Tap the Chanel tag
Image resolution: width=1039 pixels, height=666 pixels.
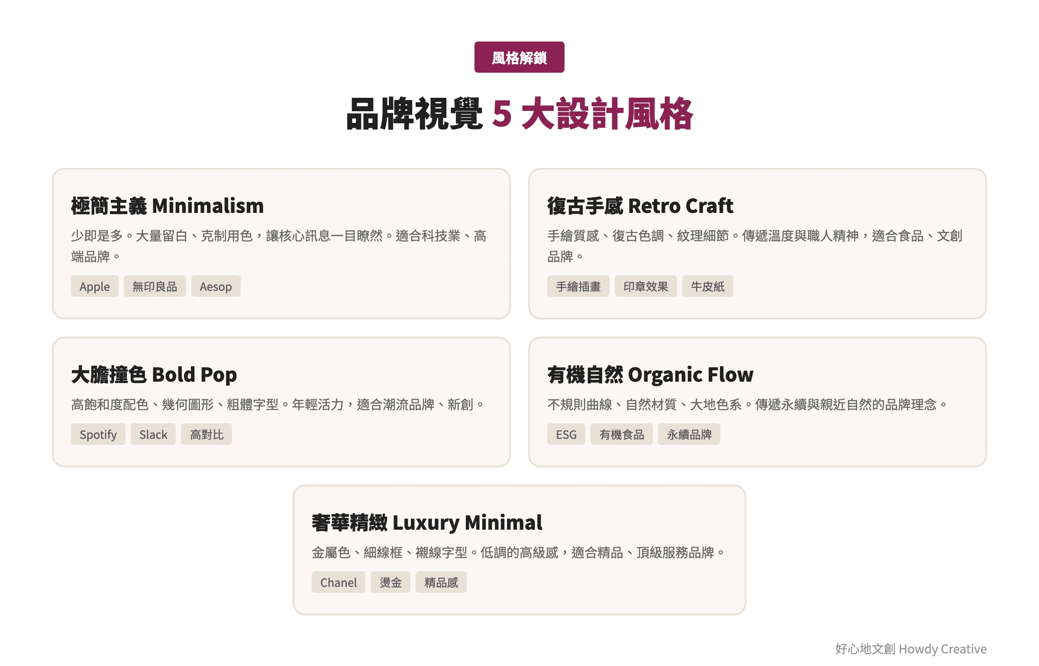pyautogui.click(x=339, y=582)
